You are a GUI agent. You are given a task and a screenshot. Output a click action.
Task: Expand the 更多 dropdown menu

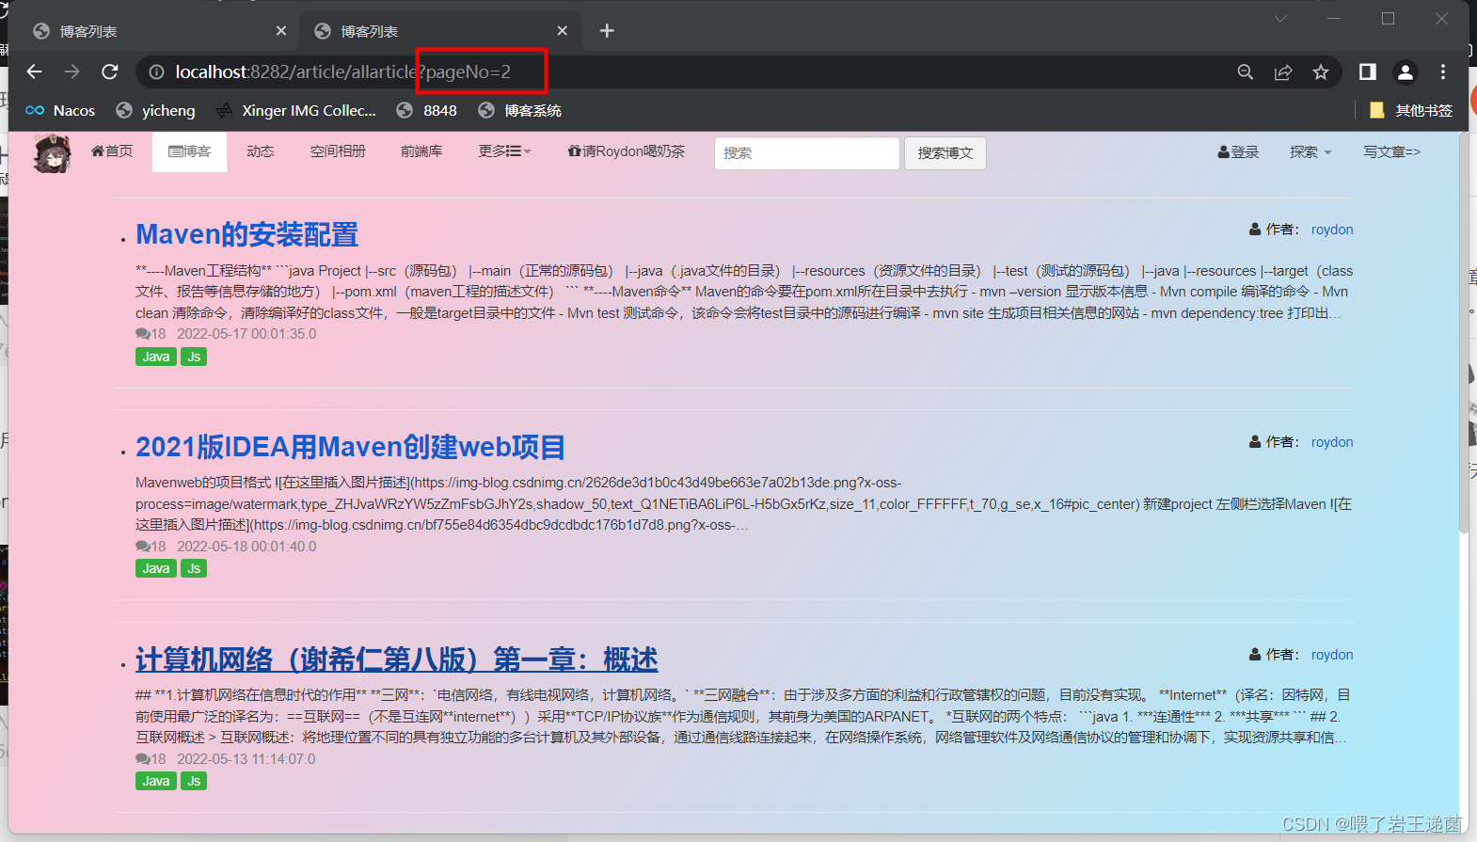tap(505, 151)
